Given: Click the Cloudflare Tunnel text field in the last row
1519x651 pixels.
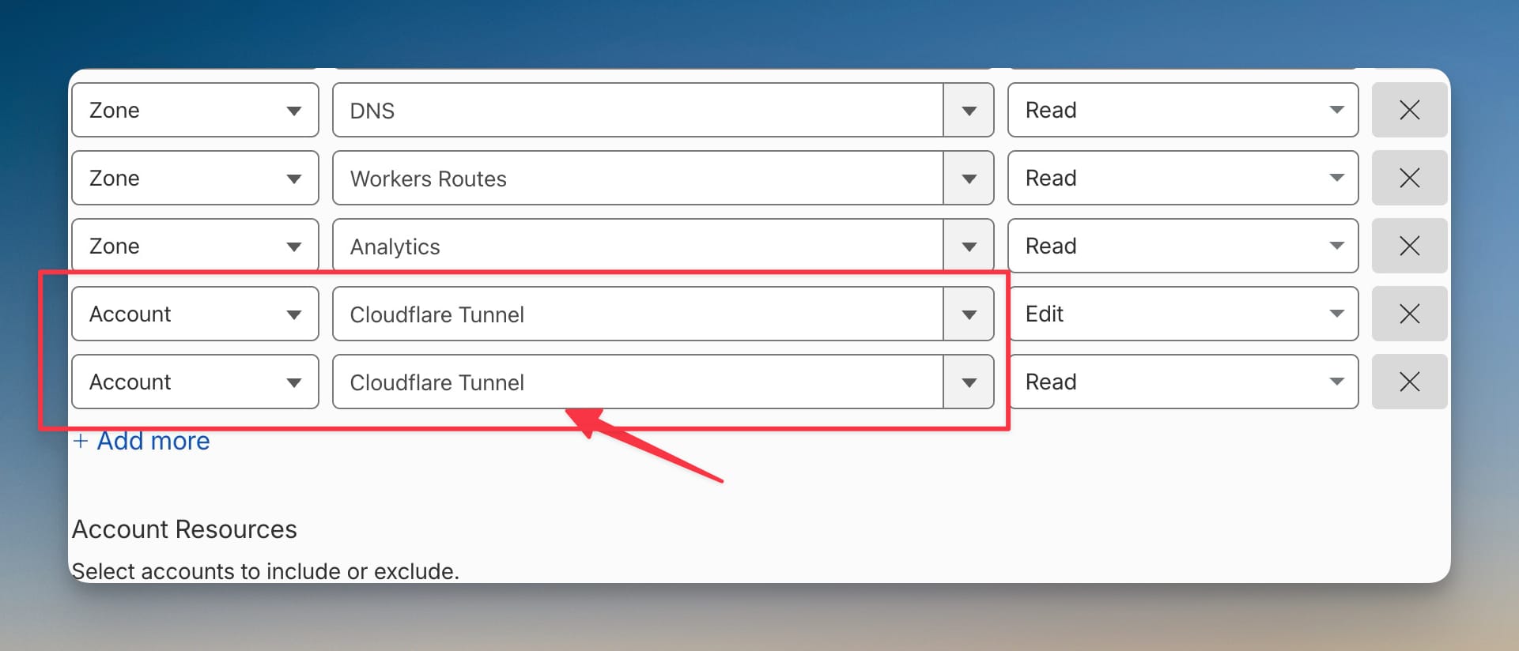Looking at the screenshot, I should [638, 382].
